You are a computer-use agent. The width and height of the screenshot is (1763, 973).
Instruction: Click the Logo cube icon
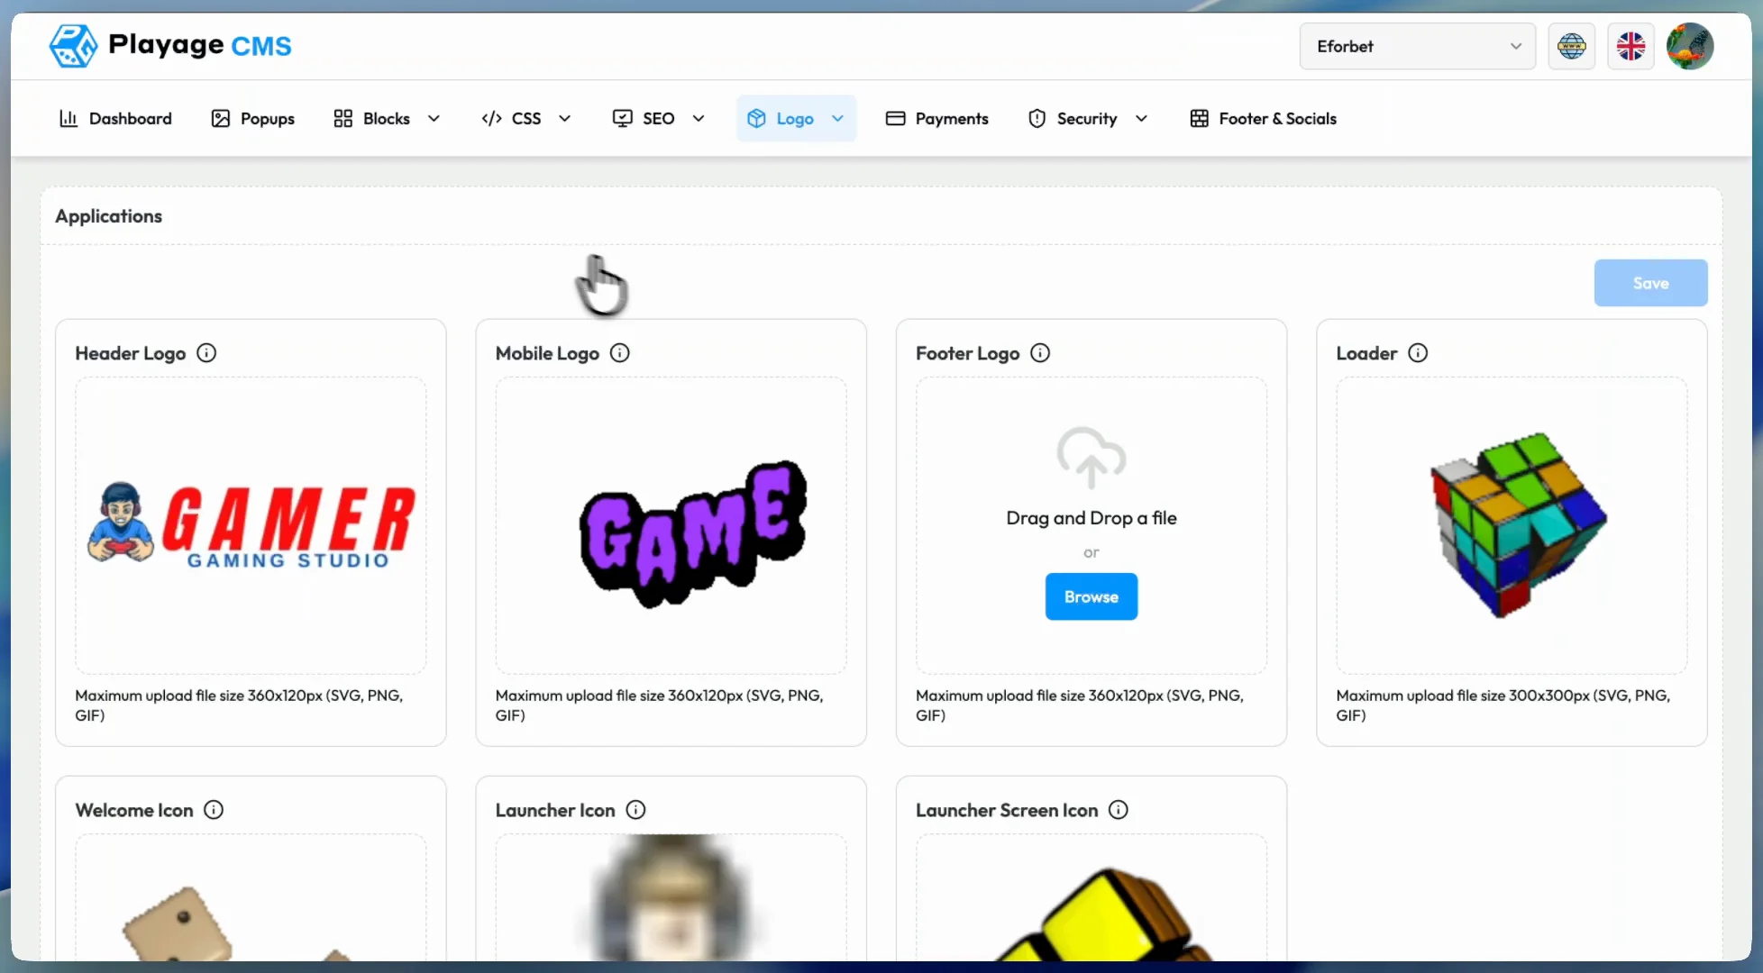pos(756,118)
